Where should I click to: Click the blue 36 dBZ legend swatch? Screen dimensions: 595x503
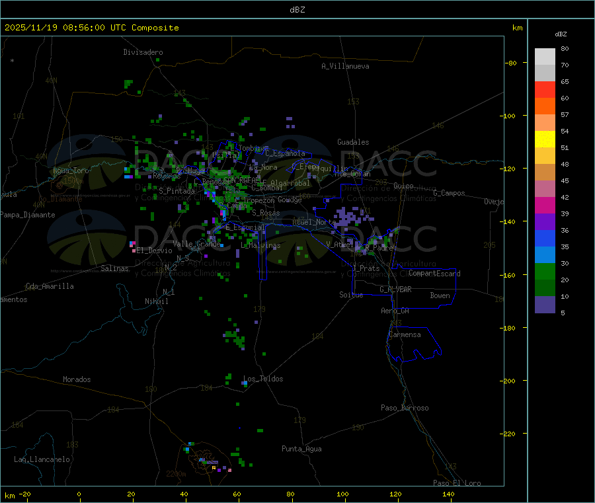(x=545, y=238)
